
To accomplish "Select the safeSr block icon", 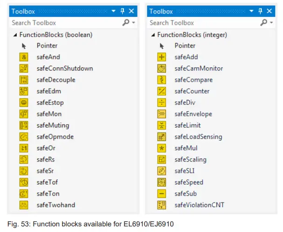I will click(x=24, y=171).
